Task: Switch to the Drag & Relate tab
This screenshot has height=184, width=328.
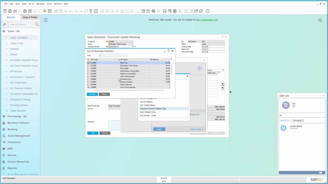Action: coord(30,17)
